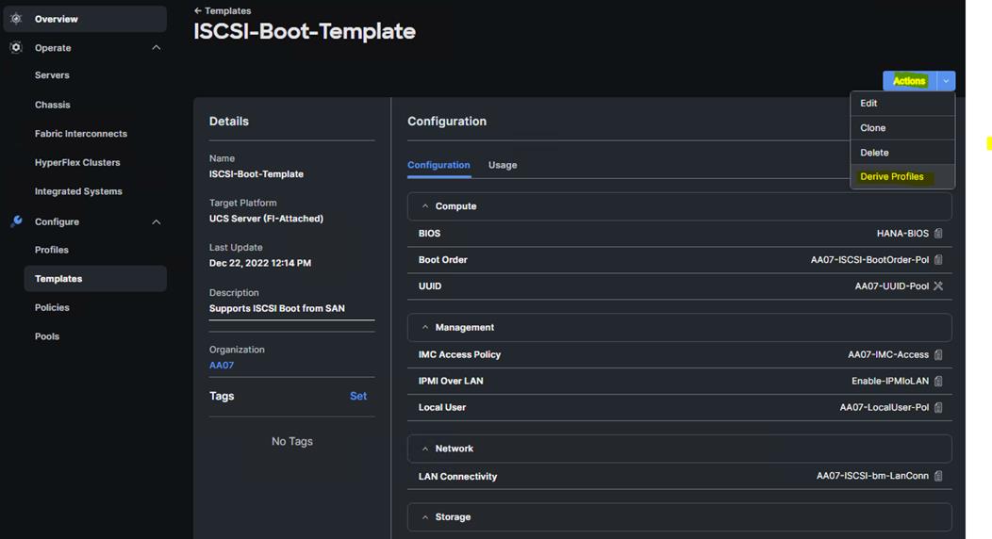Viewport: 992px width, 539px height.
Task: Click the BIOS row label
Action: coord(429,233)
